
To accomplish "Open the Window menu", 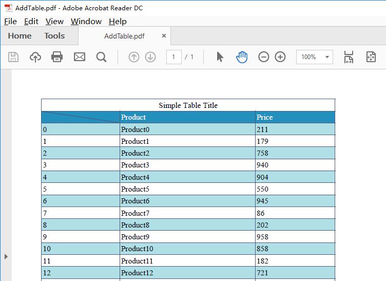I will [86, 21].
